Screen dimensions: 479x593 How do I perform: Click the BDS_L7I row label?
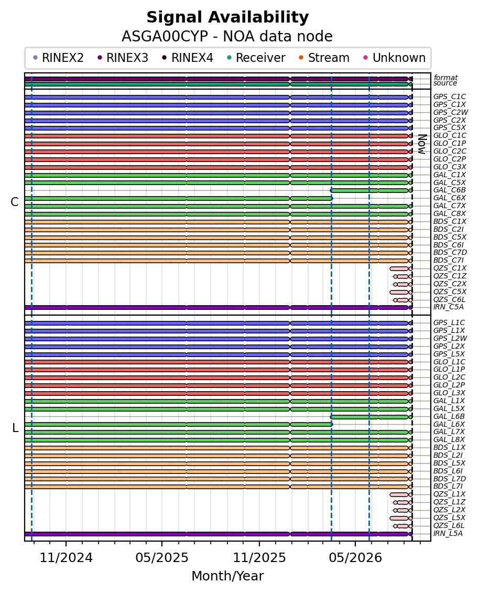[x=448, y=487]
